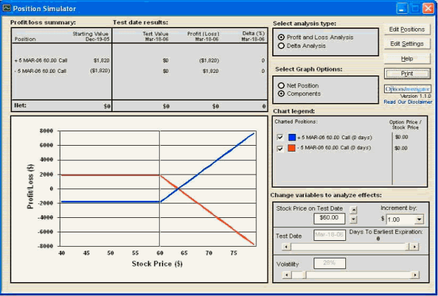This screenshot has width=438, height=296.
Task: Click the Position Simulator title bar icon
Action: pyautogui.click(x=7, y=8)
